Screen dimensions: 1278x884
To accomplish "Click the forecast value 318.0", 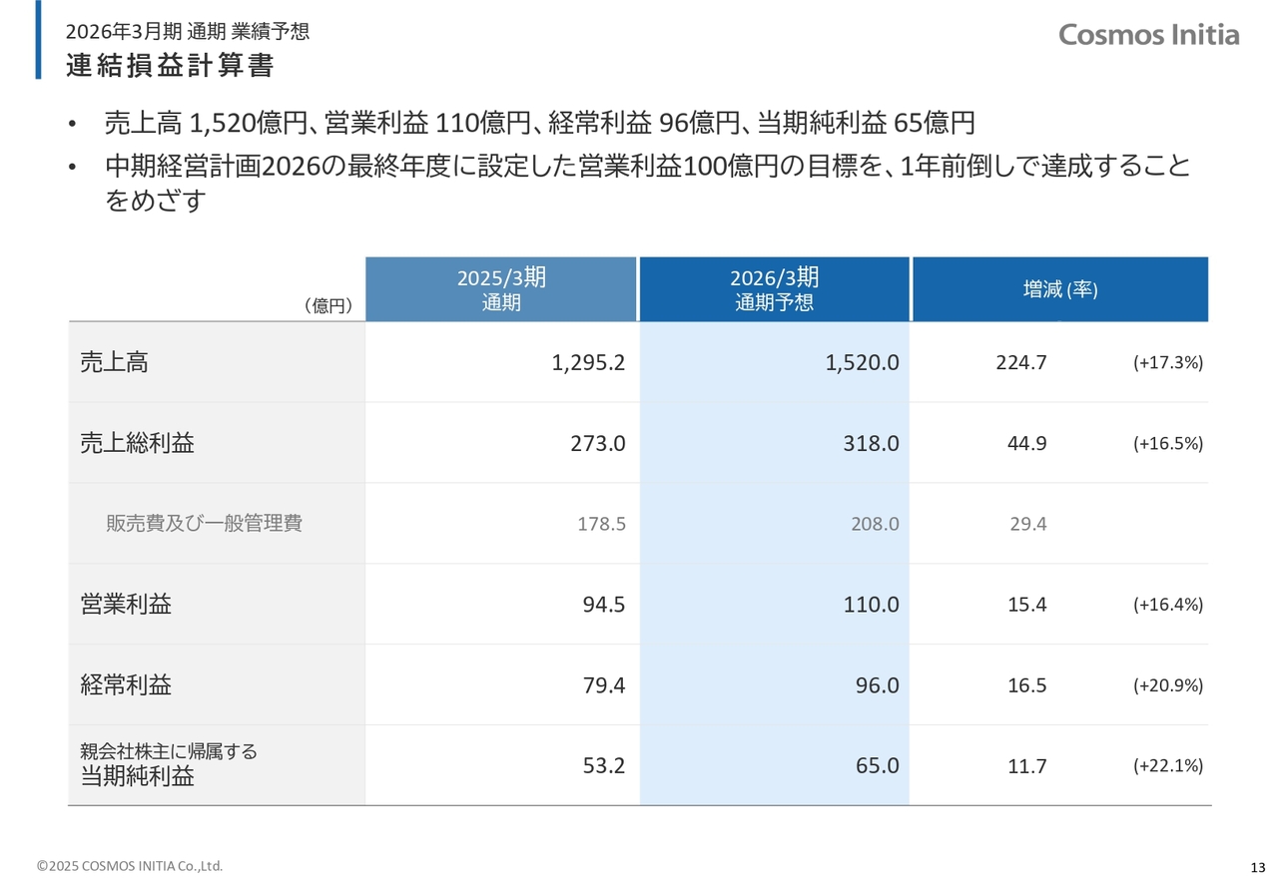I will (x=873, y=444).
